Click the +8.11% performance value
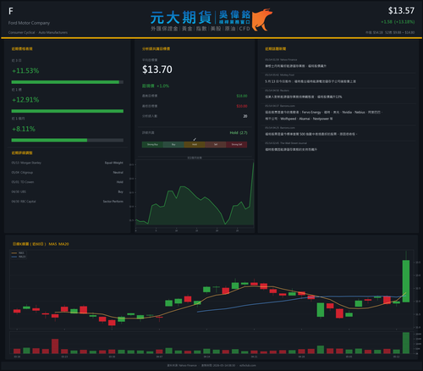 pyautogui.click(x=24, y=129)
